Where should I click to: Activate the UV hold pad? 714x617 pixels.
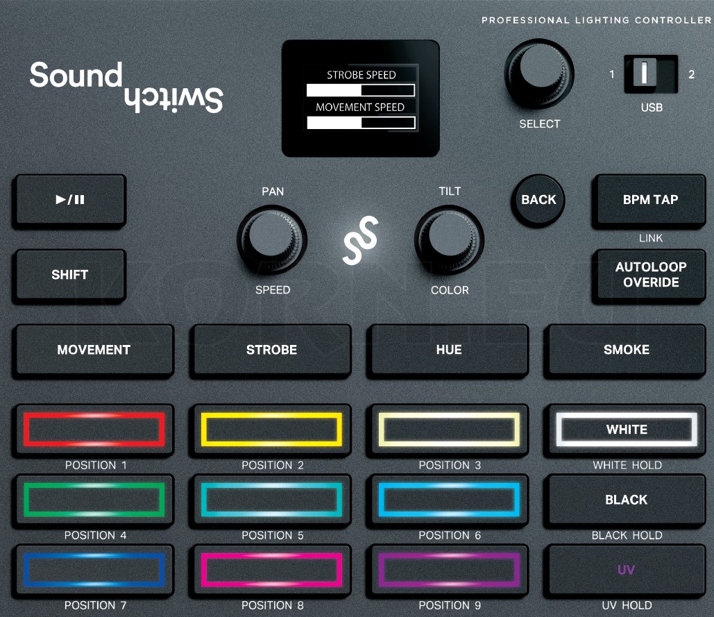pos(624,570)
